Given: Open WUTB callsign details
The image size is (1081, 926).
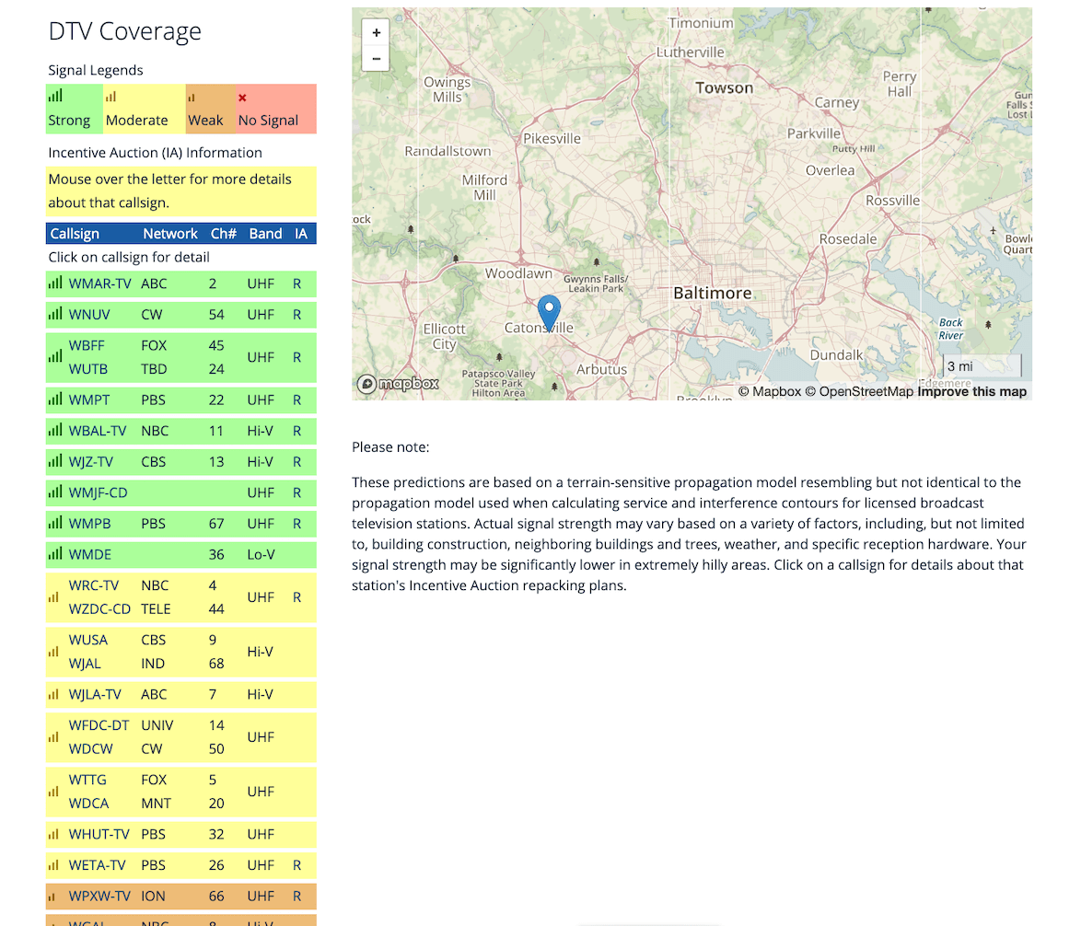Looking at the screenshot, I should [88, 369].
